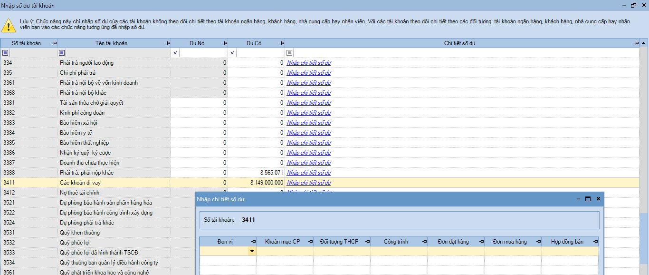
Task: Maximize the Nhập chi tiết số dư dialog
Action: [x=588, y=199]
